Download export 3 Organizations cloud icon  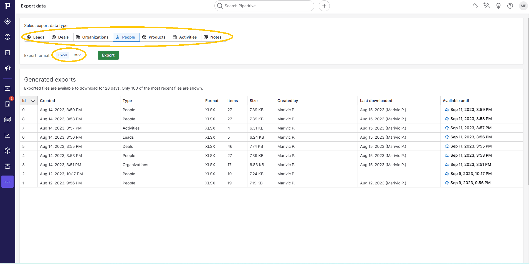[447, 165]
